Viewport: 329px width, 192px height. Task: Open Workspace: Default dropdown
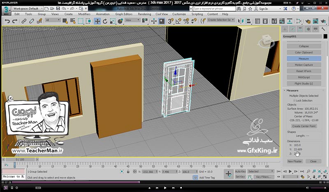pyautogui.click(x=28, y=9)
